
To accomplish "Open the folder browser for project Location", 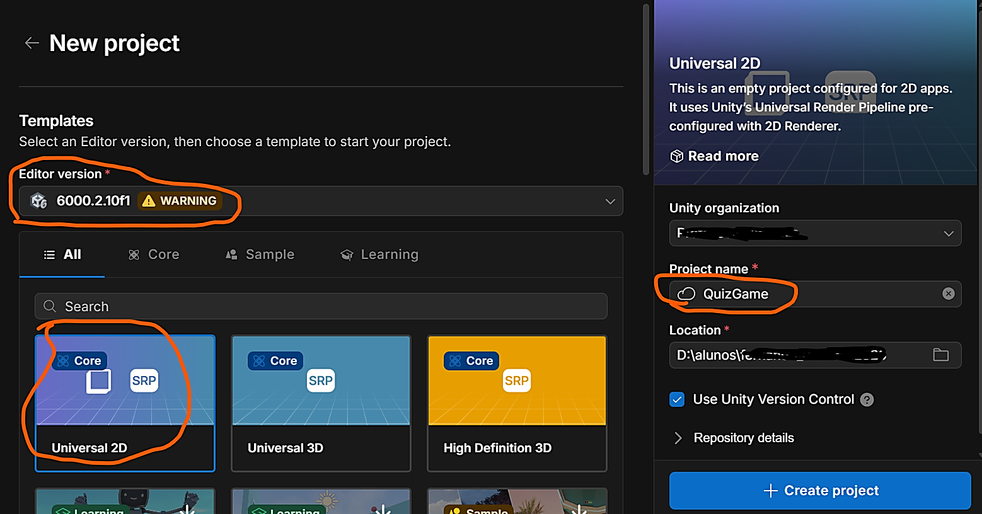I will coord(940,355).
